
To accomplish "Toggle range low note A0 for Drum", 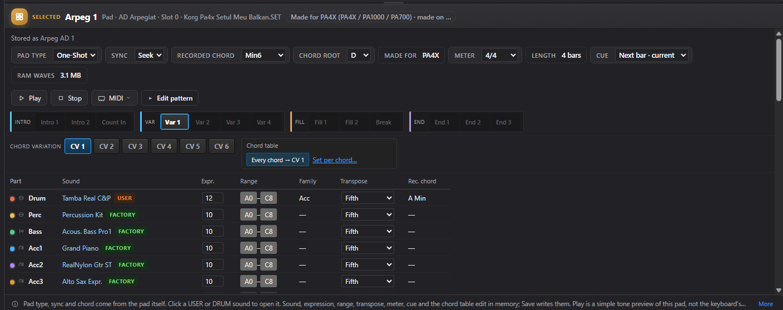I will point(249,198).
